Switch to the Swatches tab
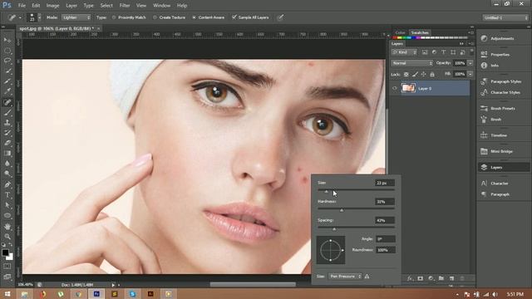Screen dimensions: 532x299 click(420, 32)
